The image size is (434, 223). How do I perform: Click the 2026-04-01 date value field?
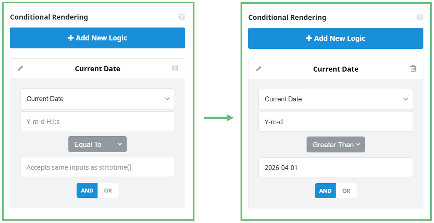pos(336,167)
